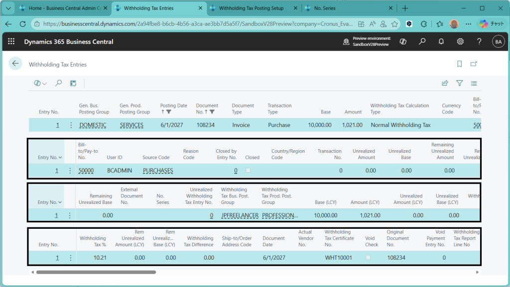Open row options menu for the DOMESTIC entry

point(71,125)
